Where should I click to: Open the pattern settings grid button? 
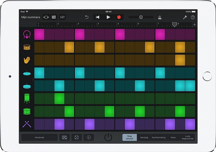[64, 137]
